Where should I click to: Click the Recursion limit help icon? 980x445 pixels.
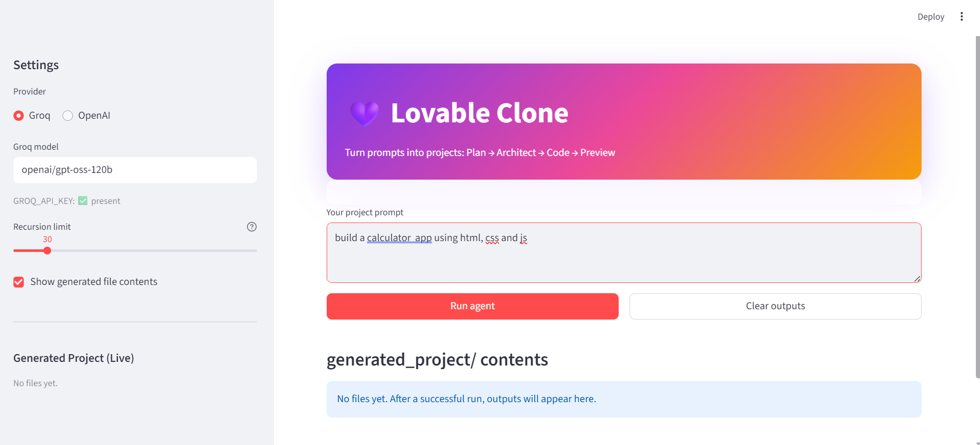click(251, 226)
